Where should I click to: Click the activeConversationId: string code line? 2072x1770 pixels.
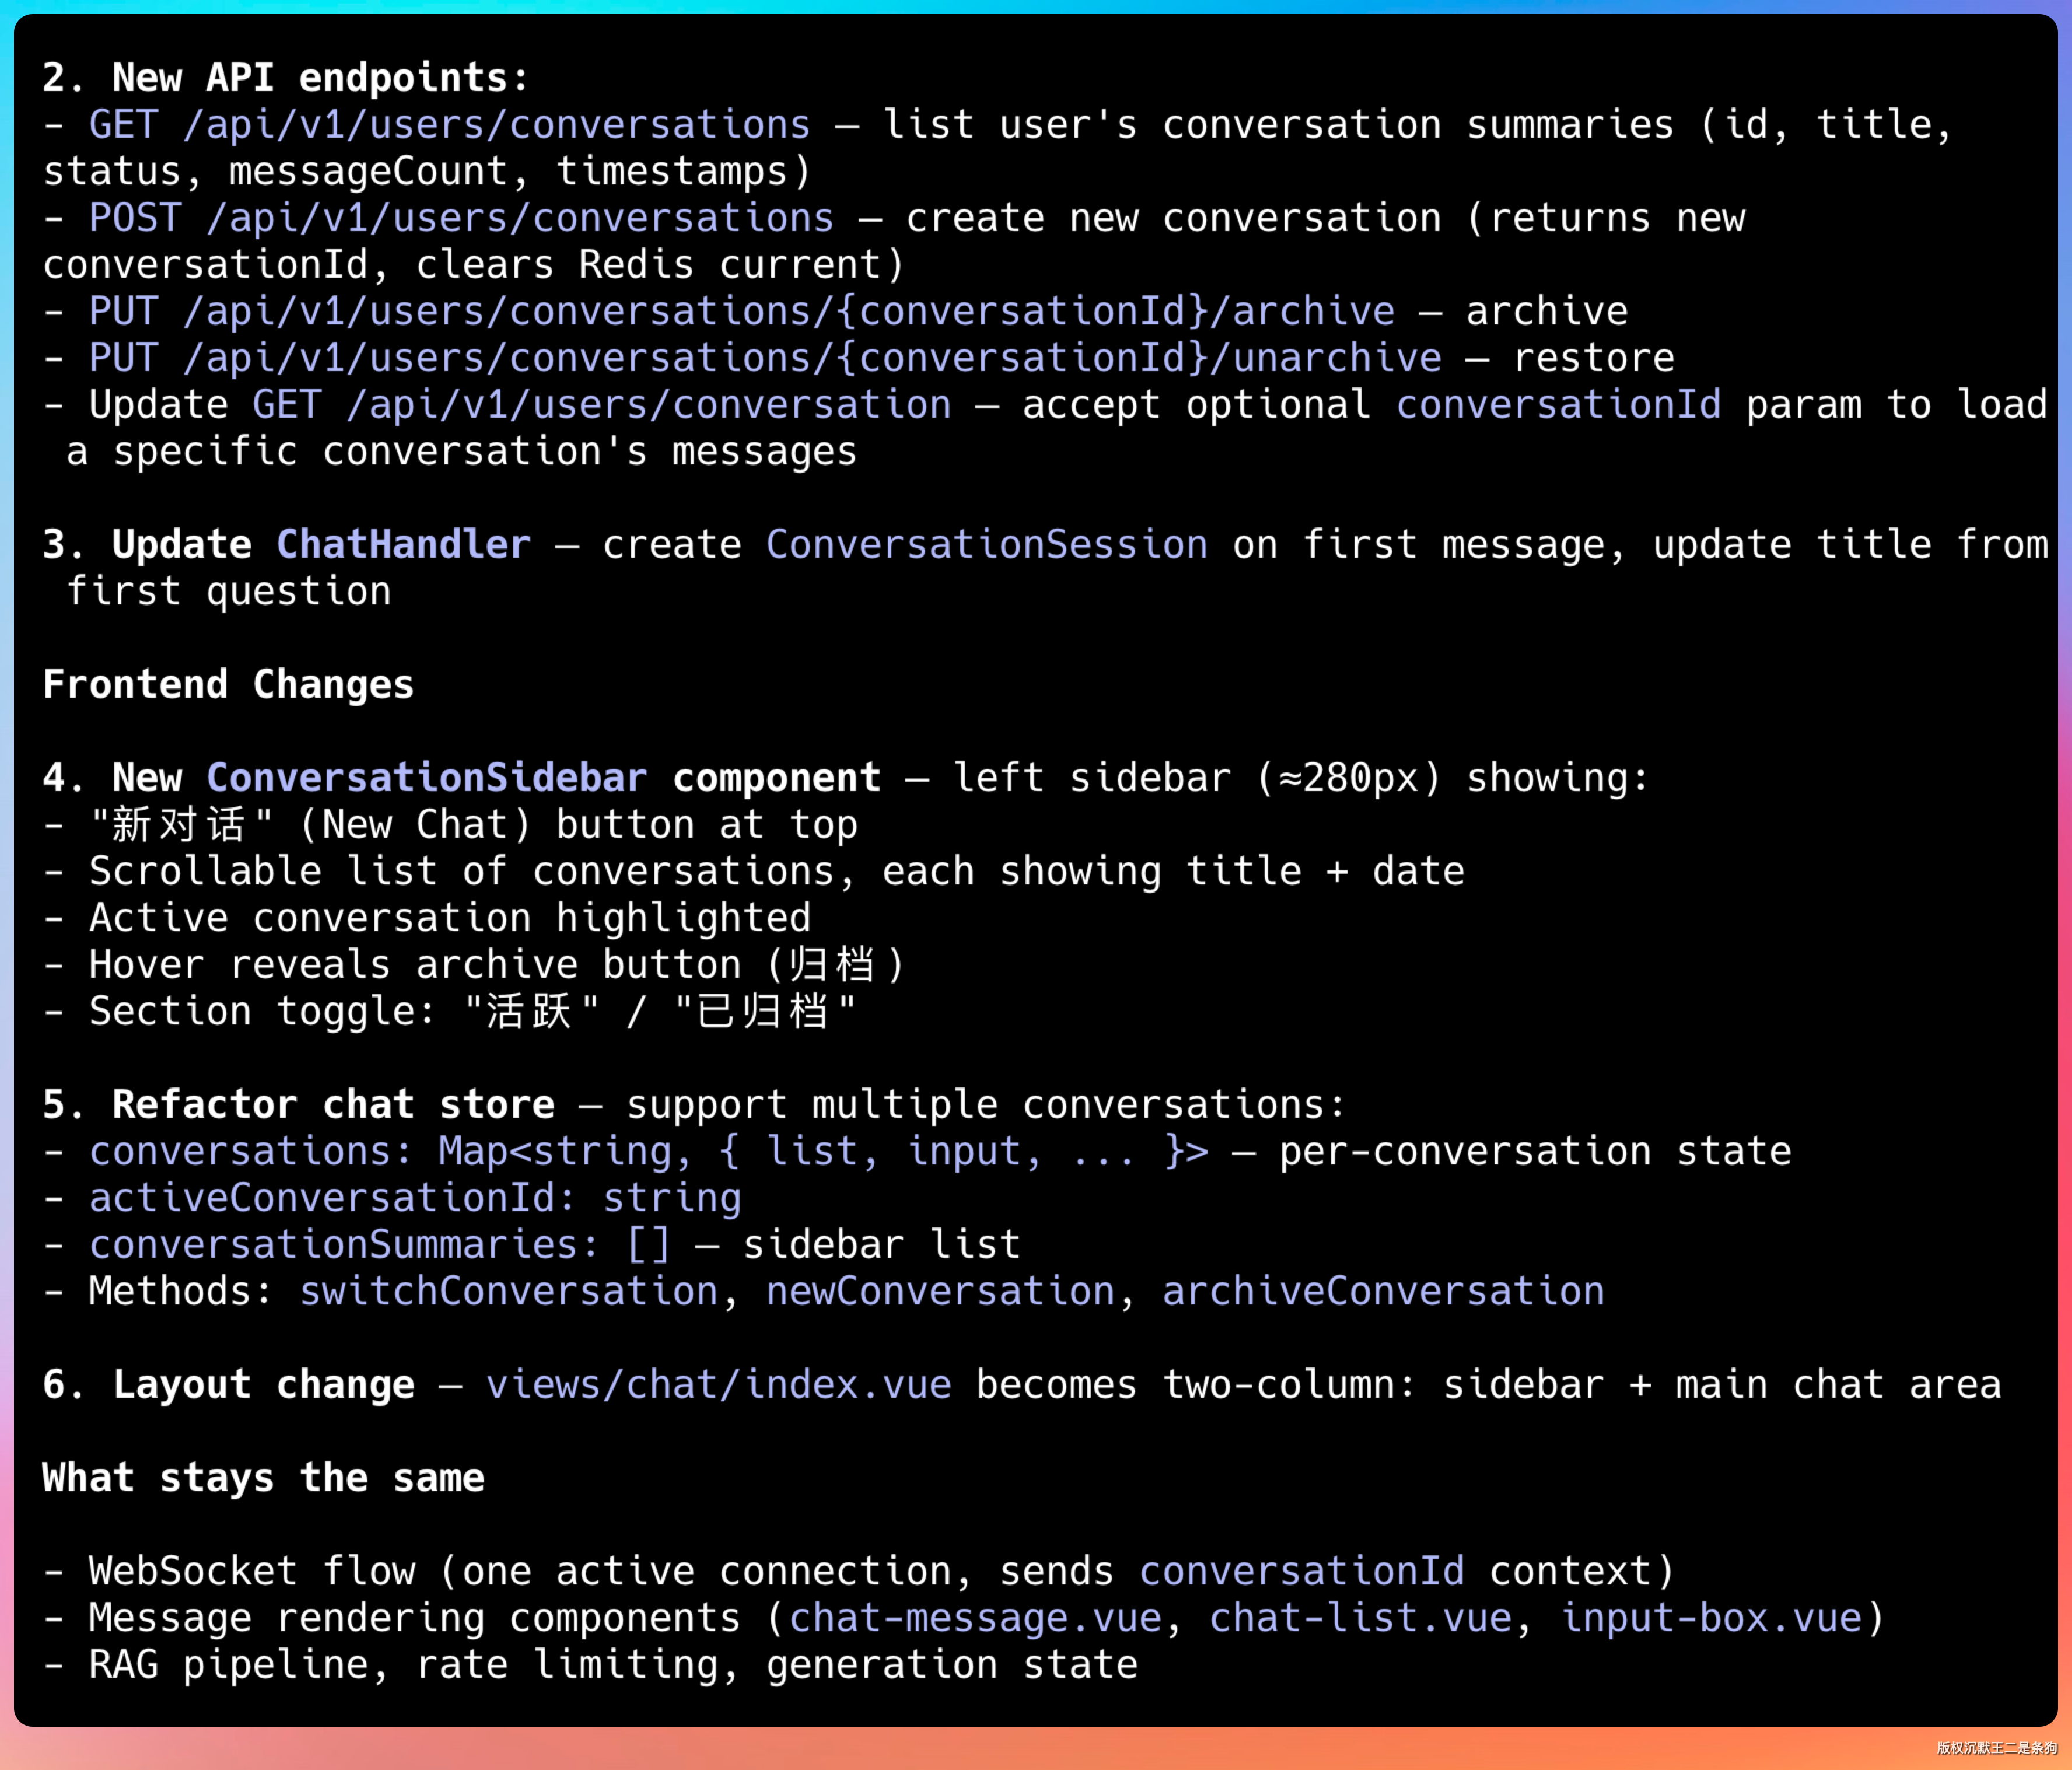click(415, 1198)
